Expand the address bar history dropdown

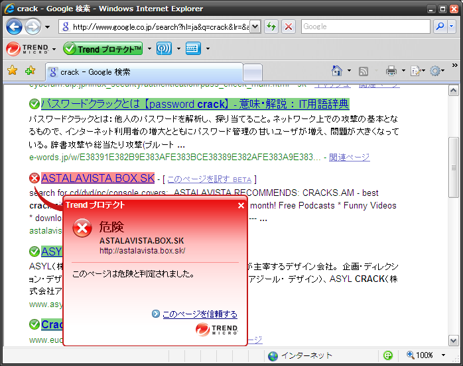255,27
